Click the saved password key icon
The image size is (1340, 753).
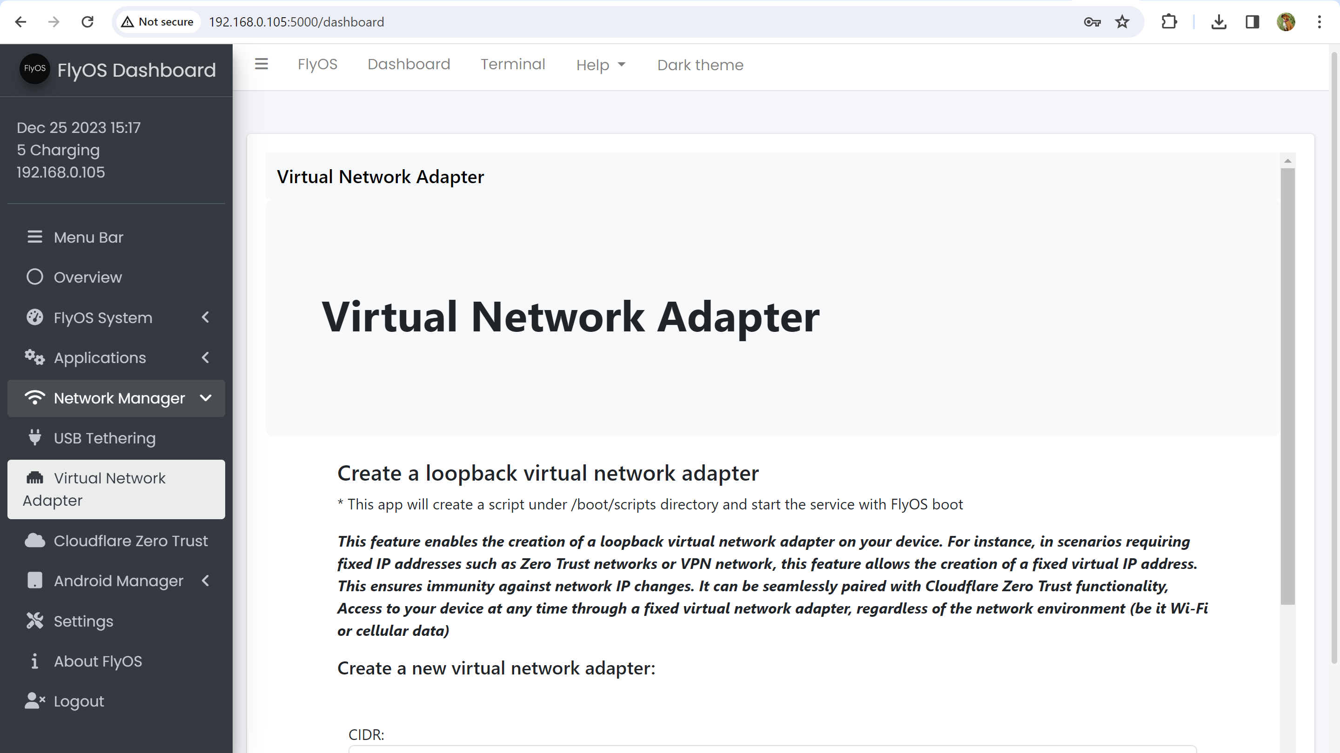click(x=1092, y=22)
